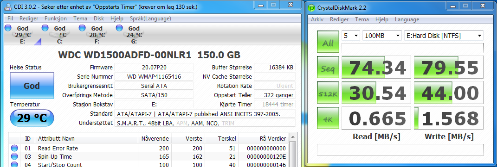Screen dimensions: 497x167
Task: Click the blue status orb for drive E:
Action: (8, 28)
